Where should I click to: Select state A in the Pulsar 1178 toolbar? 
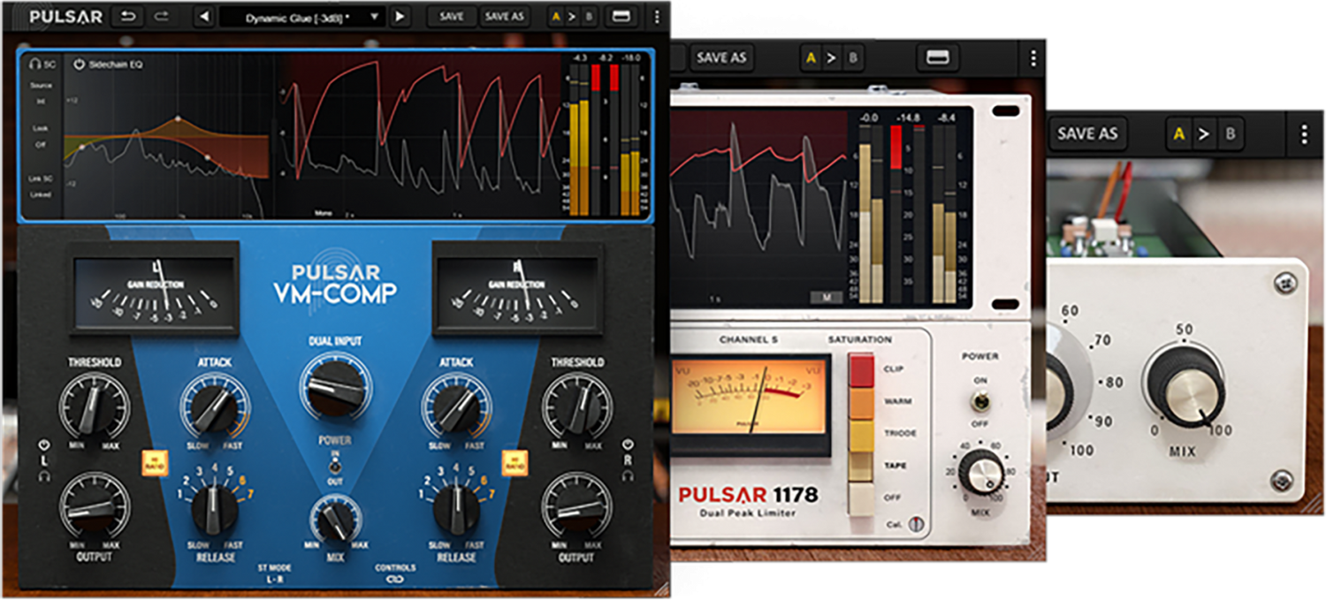click(x=810, y=58)
